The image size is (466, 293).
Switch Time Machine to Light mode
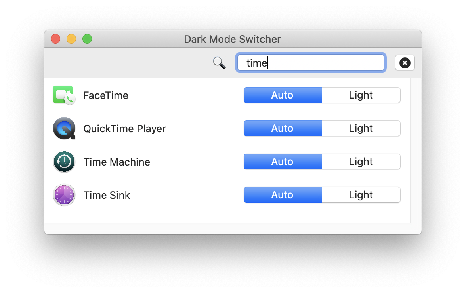[x=361, y=162]
